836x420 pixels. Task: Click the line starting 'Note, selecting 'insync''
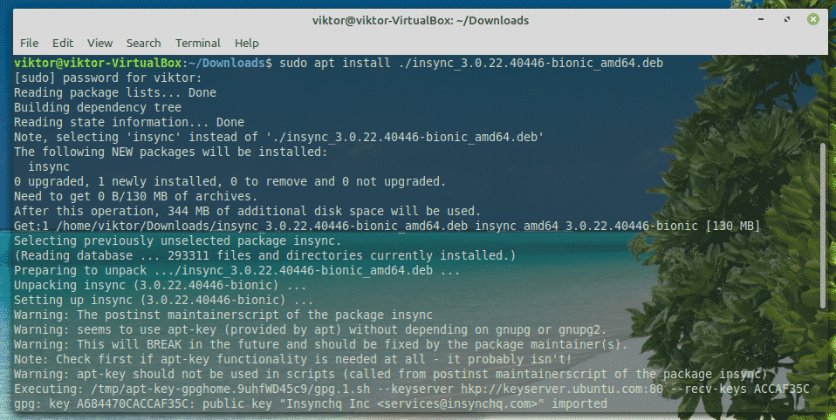click(279, 137)
